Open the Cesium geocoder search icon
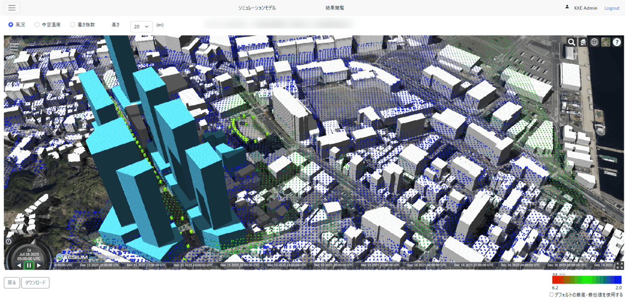This screenshot has height=299, width=625. coord(571,42)
